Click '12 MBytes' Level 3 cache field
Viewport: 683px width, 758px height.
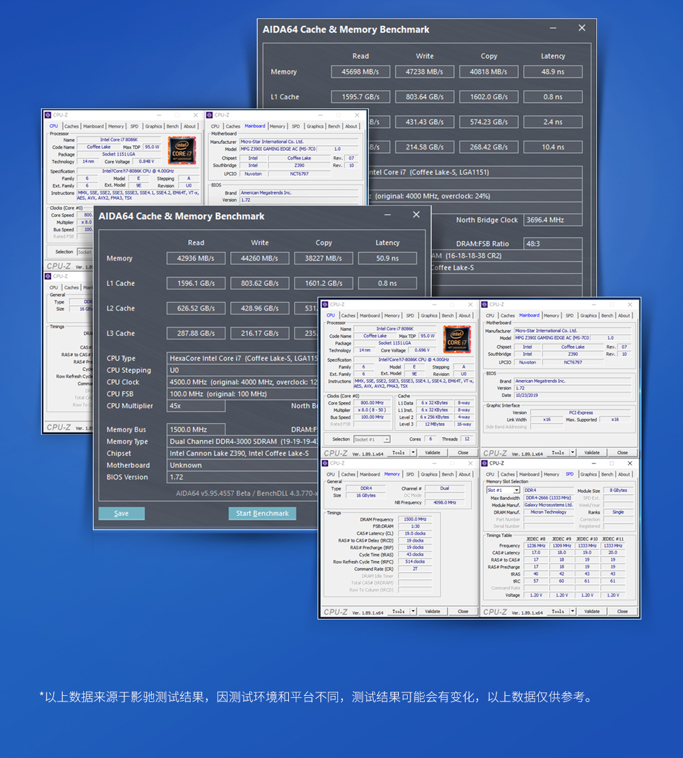tap(436, 424)
